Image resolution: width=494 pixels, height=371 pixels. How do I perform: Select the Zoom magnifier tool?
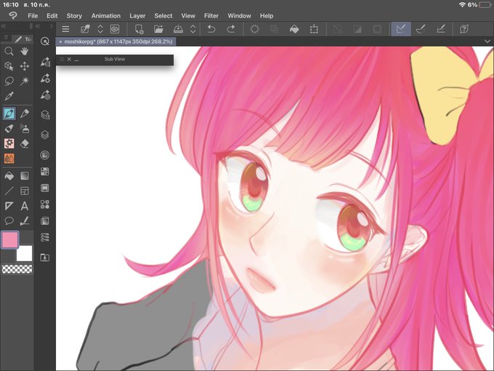tap(9, 51)
